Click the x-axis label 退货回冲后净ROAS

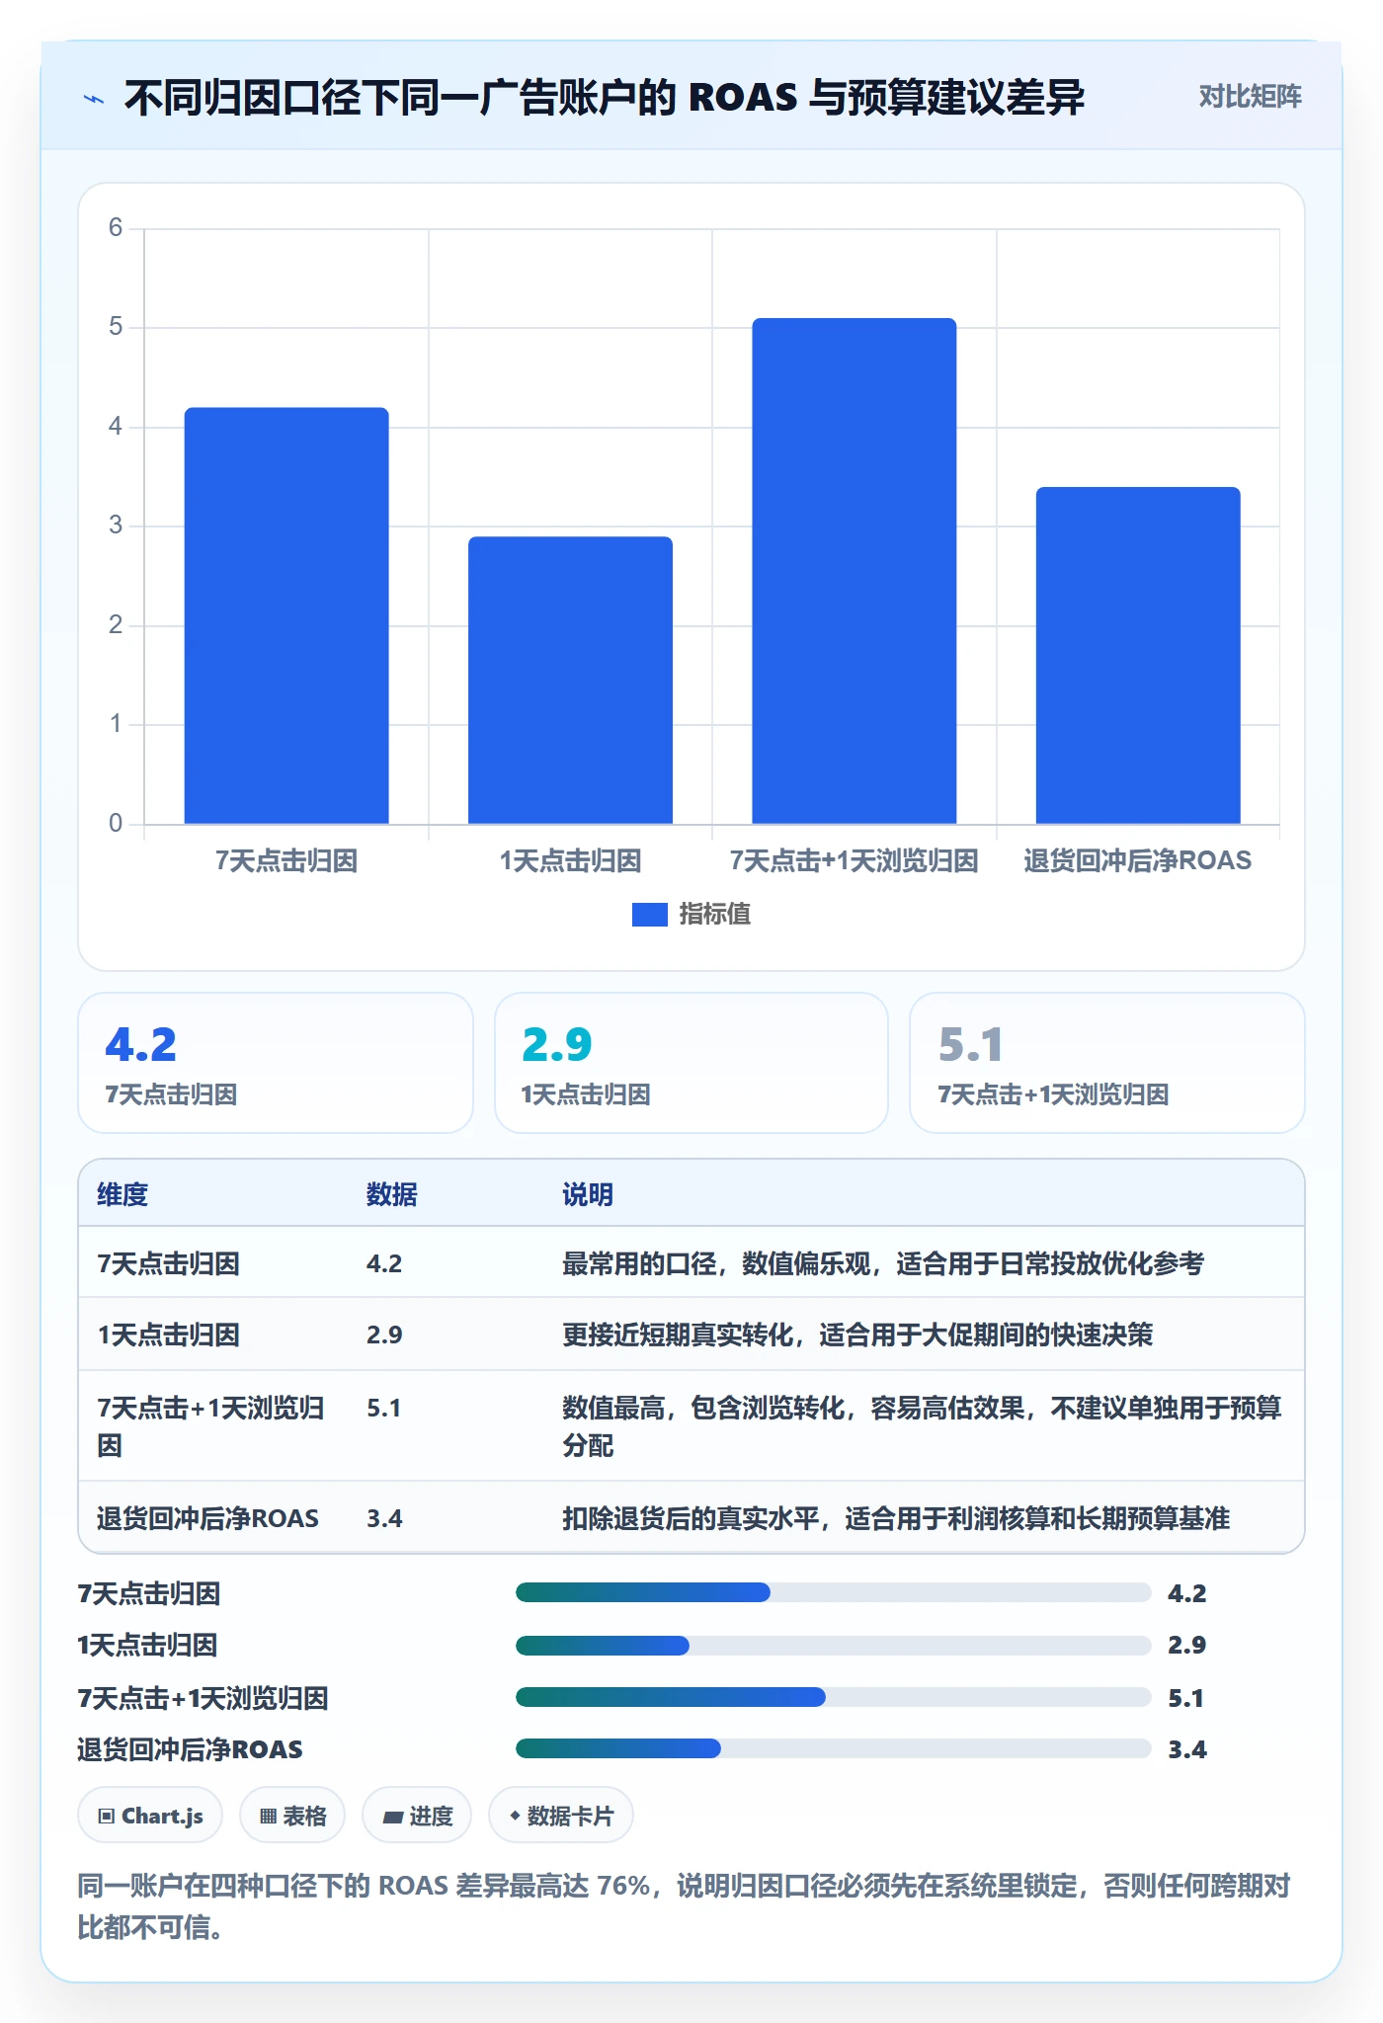(x=1138, y=860)
